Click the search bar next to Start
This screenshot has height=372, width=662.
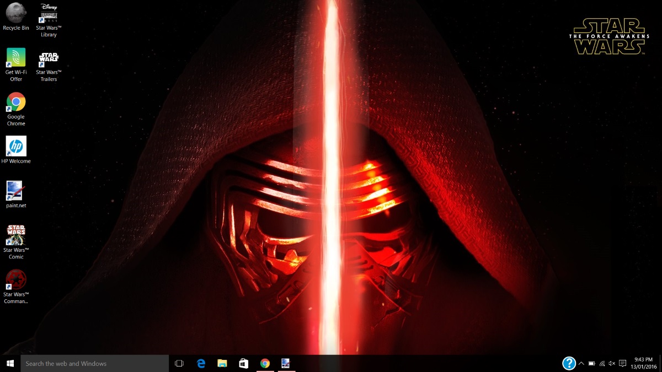(x=94, y=363)
